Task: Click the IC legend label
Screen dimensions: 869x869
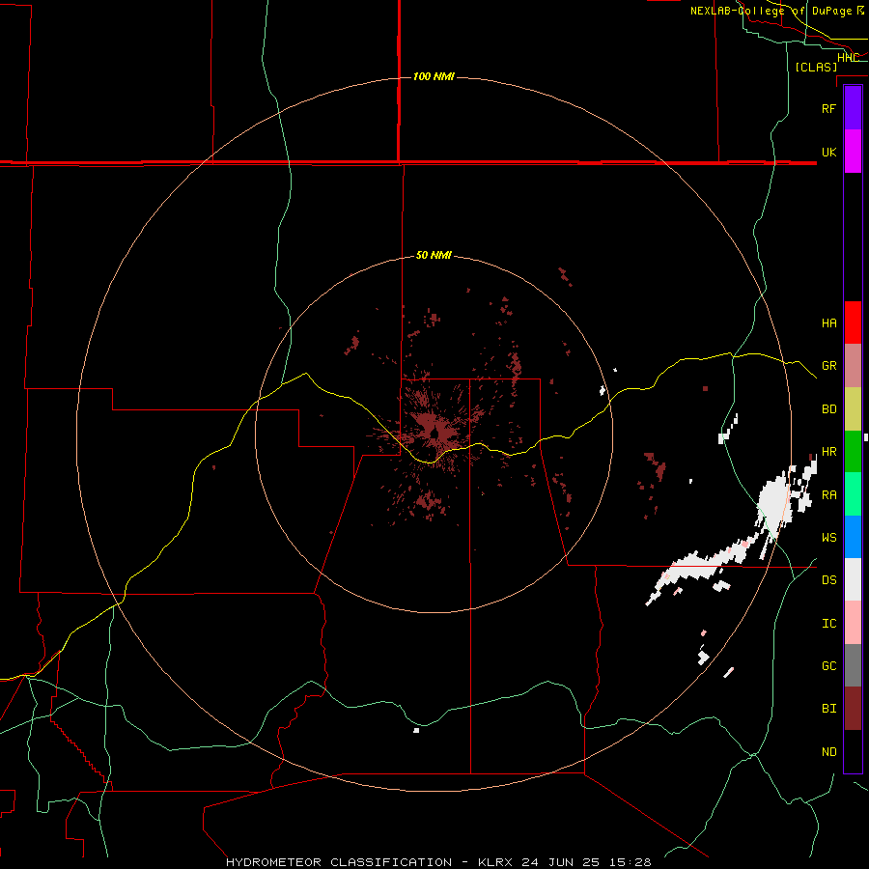Action: click(828, 623)
